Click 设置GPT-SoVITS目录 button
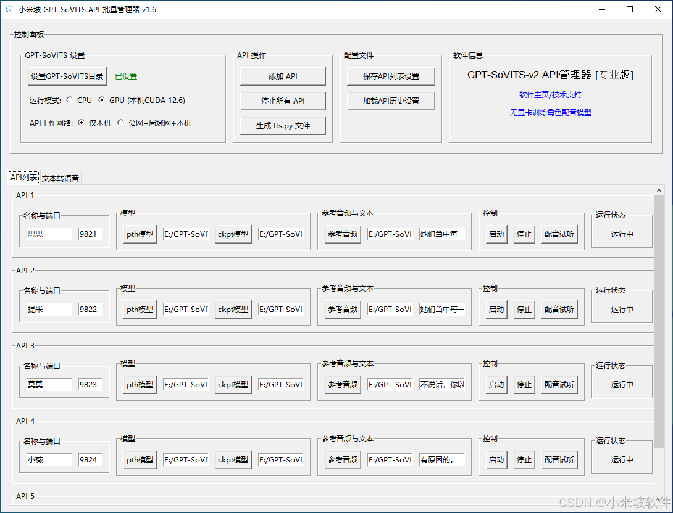The image size is (673, 513). click(67, 76)
